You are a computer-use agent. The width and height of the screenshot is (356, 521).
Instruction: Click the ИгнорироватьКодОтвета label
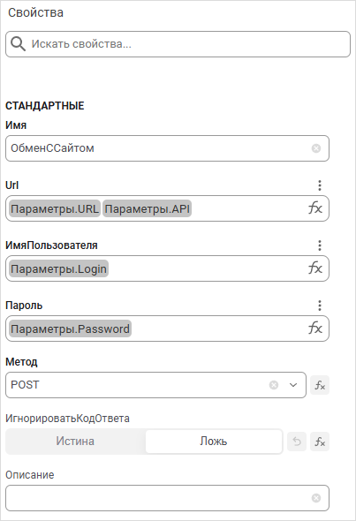(67, 418)
